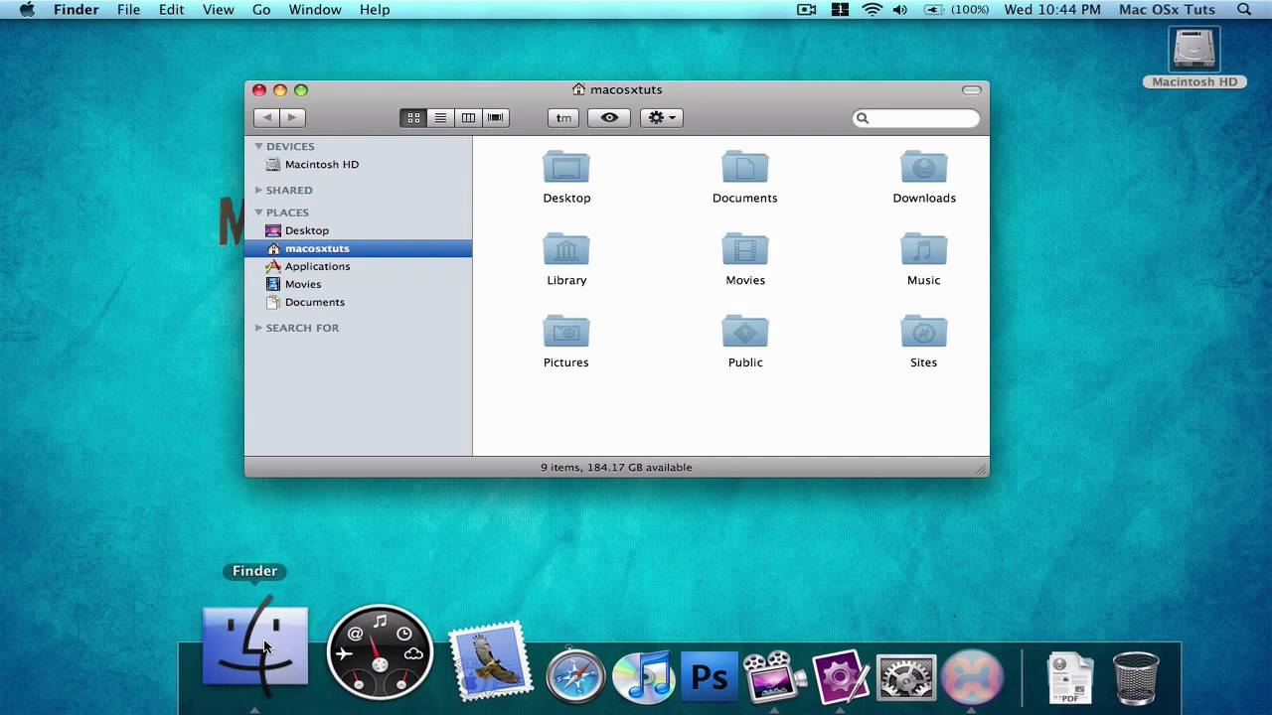This screenshot has width=1272, height=715.
Task: Collapse the DEVICES sidebar section
Action: point(259,146)
